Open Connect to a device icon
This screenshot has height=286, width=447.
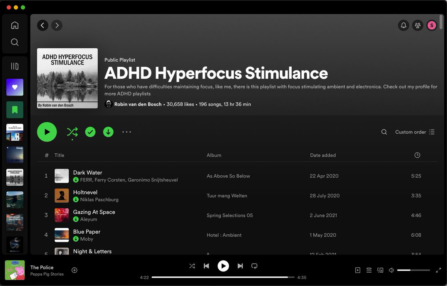(x=380, y=270)
